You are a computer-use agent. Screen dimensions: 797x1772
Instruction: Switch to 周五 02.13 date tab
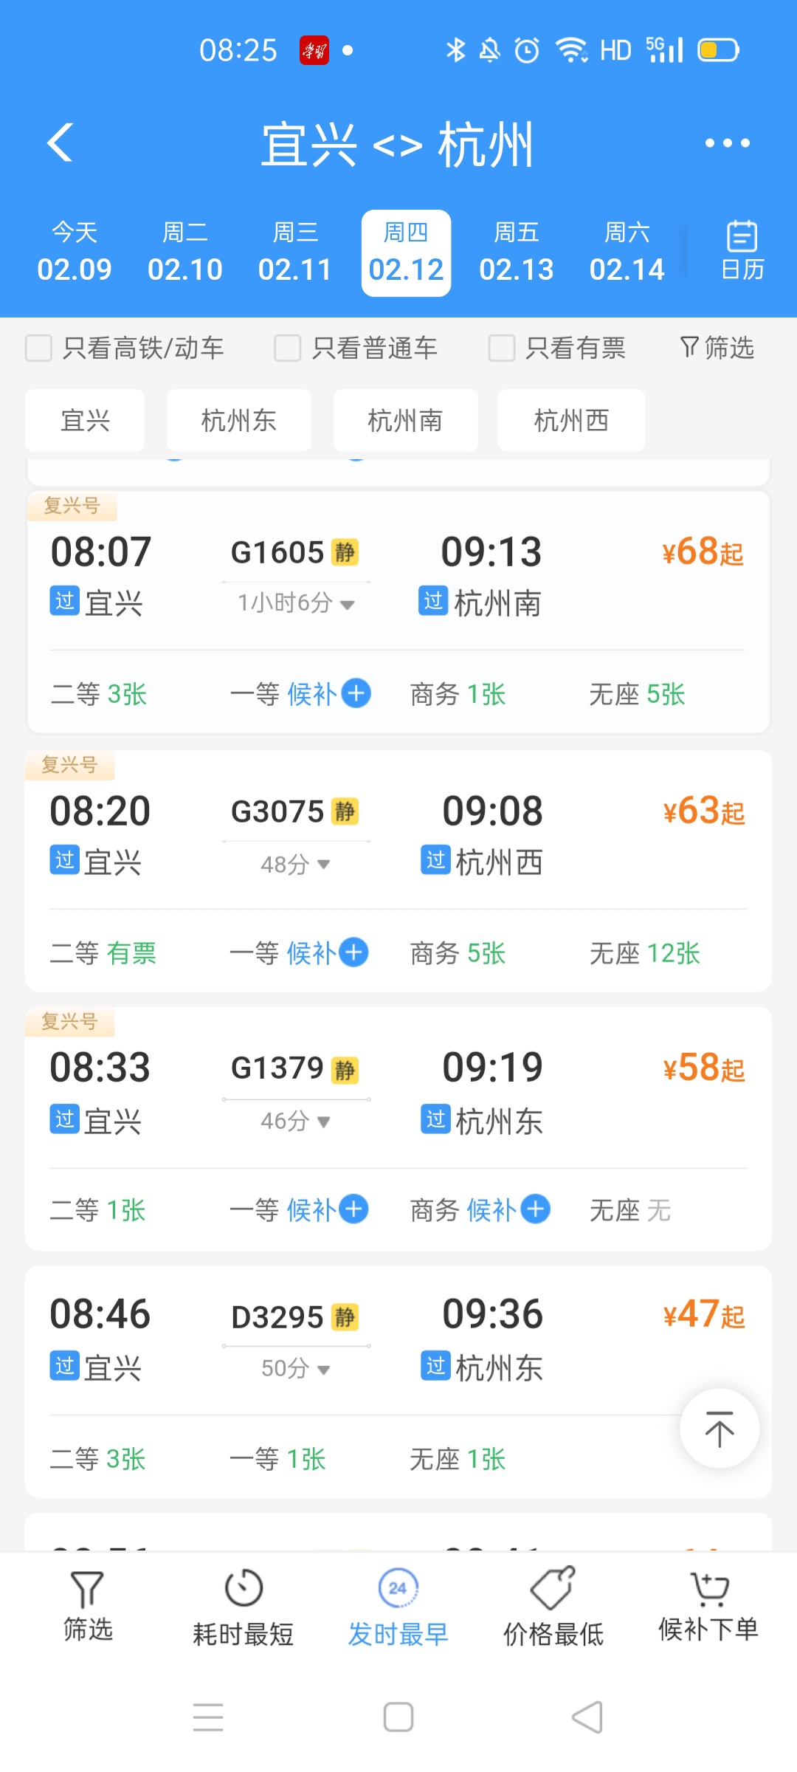(x=516, y=253)
